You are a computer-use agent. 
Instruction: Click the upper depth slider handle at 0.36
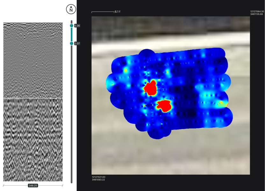pyautogui.click(x=71, y=26)
